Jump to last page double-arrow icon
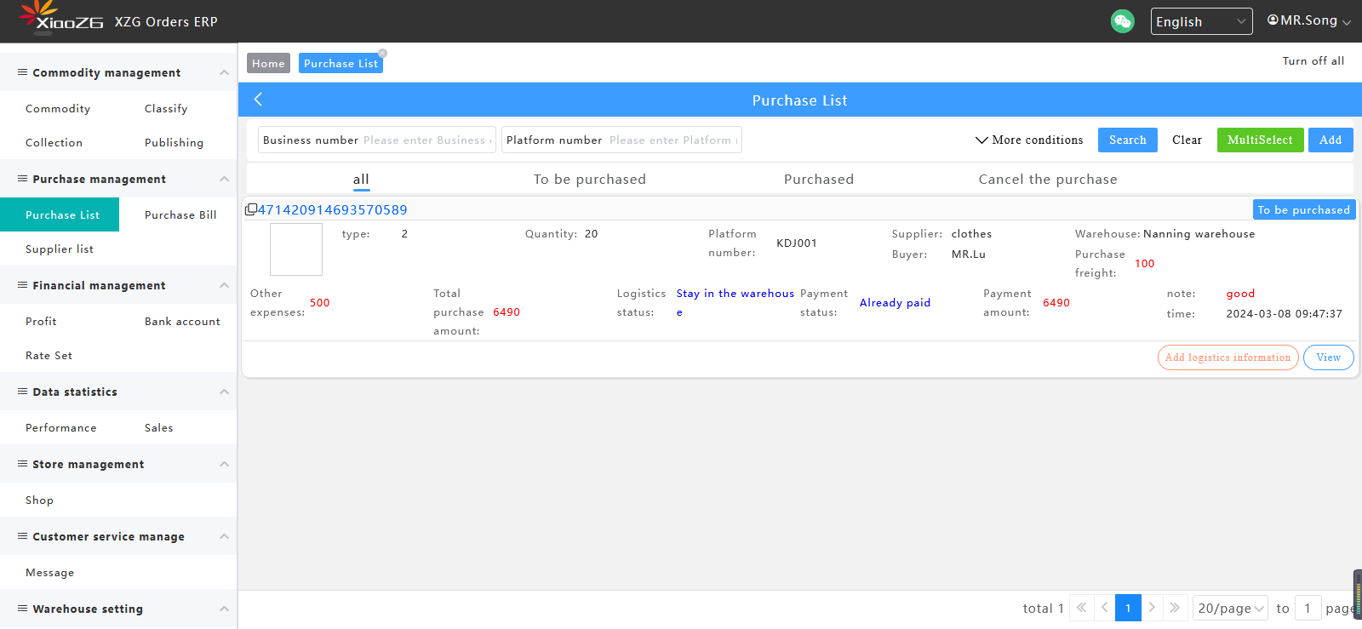 pyautogui.click(x=1175, y=608)
